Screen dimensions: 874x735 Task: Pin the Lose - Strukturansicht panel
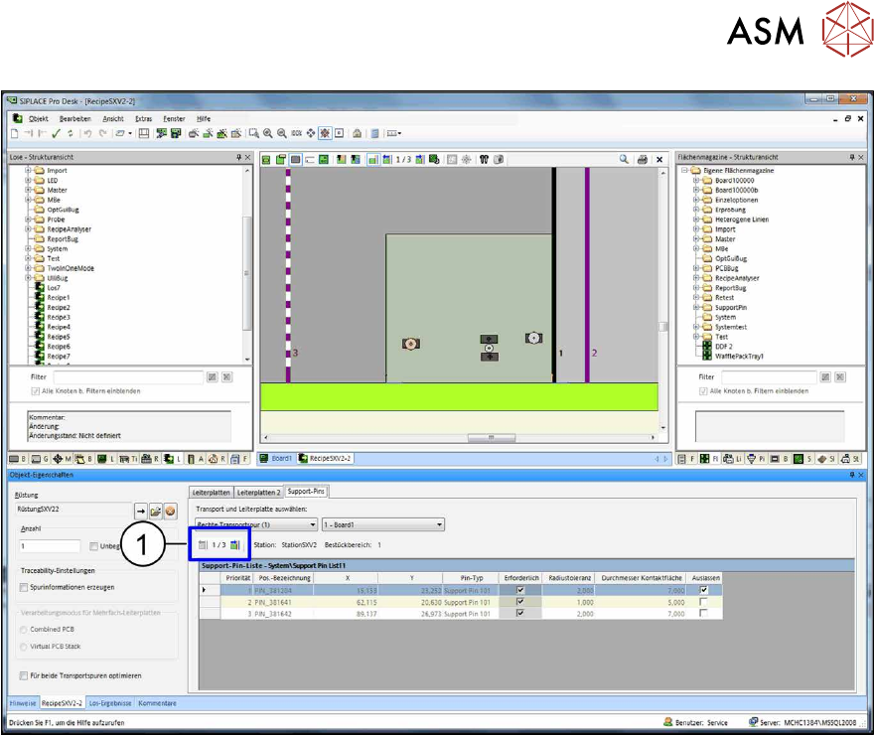[x=239, y=157]
